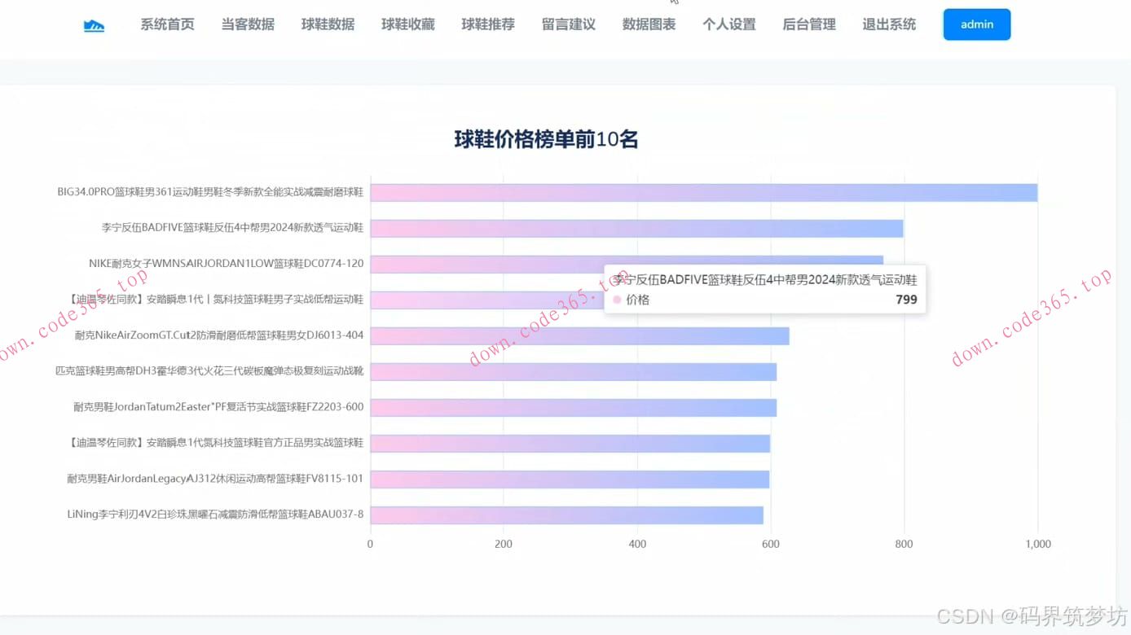Click the blue mountain logo icon
Viewport: 1131px width, 635px height.
click(94, 24)
